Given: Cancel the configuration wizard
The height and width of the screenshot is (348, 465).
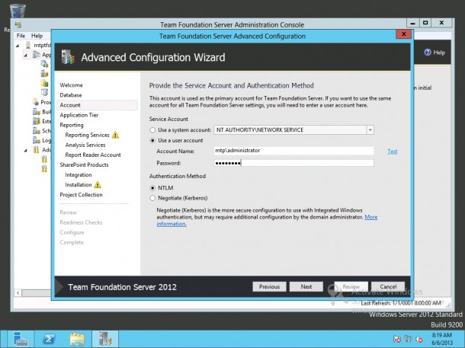Looking at the screenshot, I should [388, 286].
